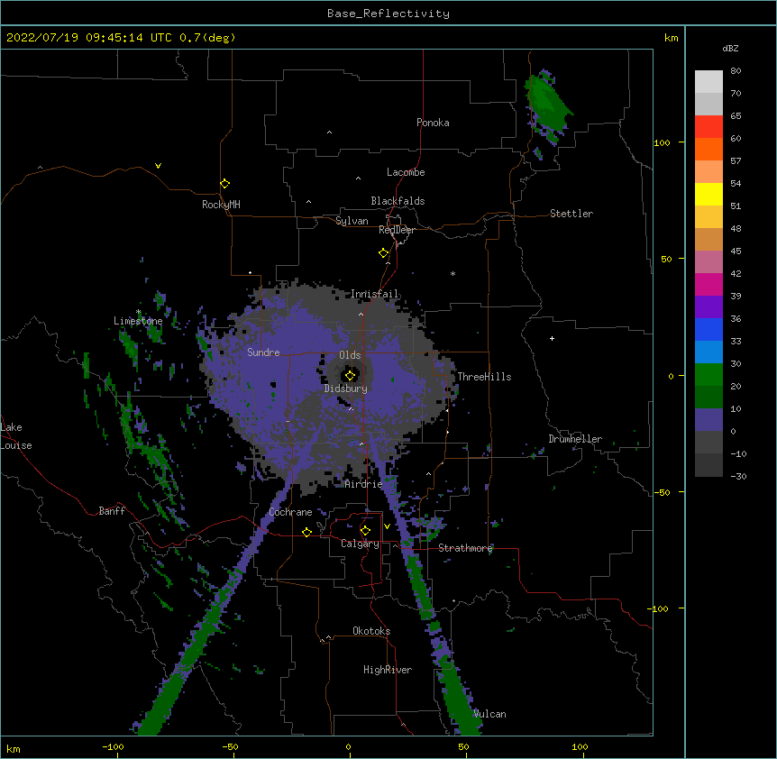Click the Blackfalds city label
The height and width of the screenshot is (759, 777).
click(398, 201)
